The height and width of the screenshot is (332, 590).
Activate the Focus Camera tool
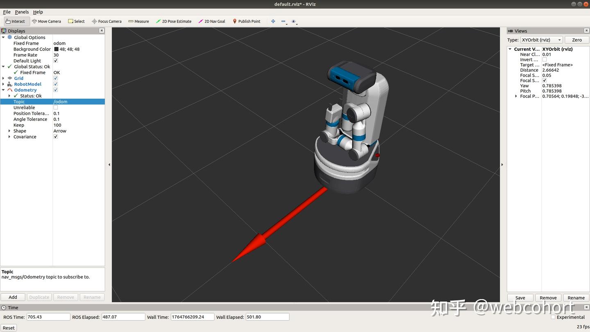(107, 21)
